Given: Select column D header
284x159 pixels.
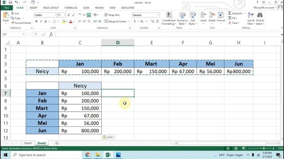Looking at the screenshot, I should [118, 43].
